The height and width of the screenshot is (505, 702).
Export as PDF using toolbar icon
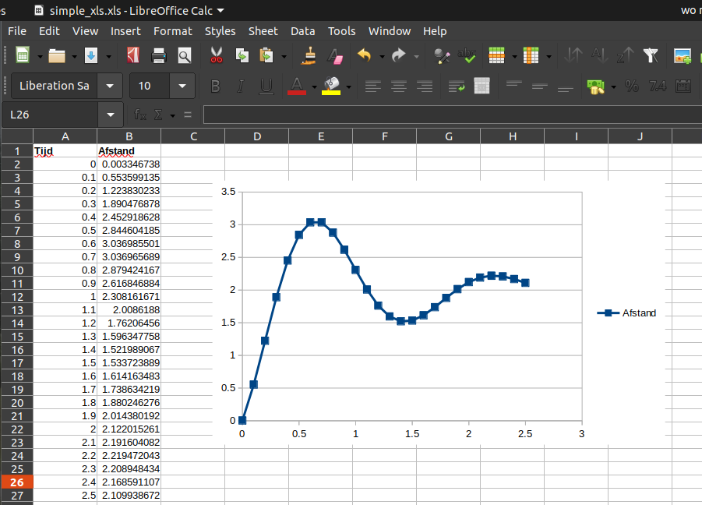(x=133, y=55)
